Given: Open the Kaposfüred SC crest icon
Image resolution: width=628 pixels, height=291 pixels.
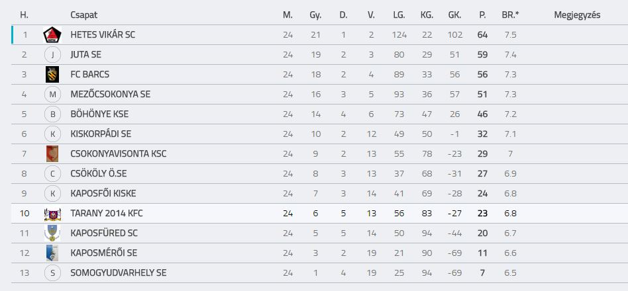Looking at the screenshot, I should pos(52,233).
